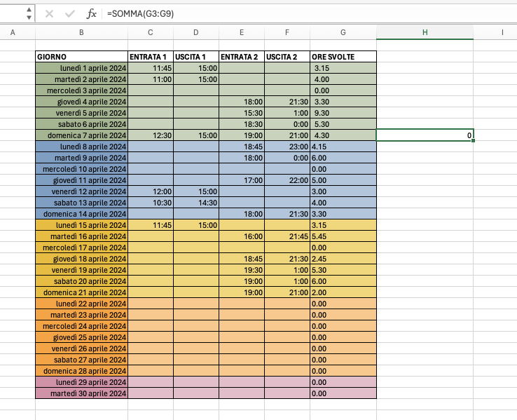Select cell domenica 21 aprile 2024

[81, 292]
